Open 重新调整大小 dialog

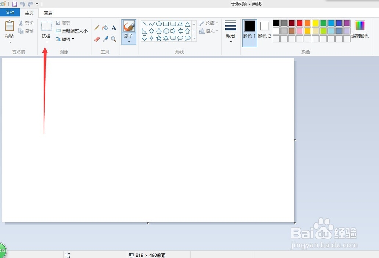point(72,31)
